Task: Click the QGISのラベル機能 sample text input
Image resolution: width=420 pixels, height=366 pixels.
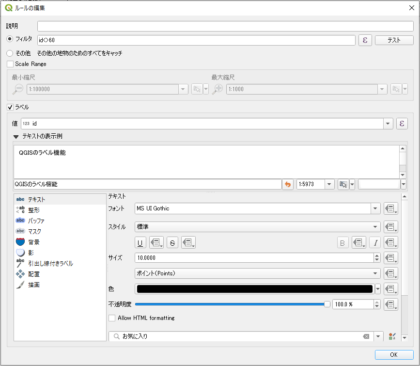Action: pos(148,184)
